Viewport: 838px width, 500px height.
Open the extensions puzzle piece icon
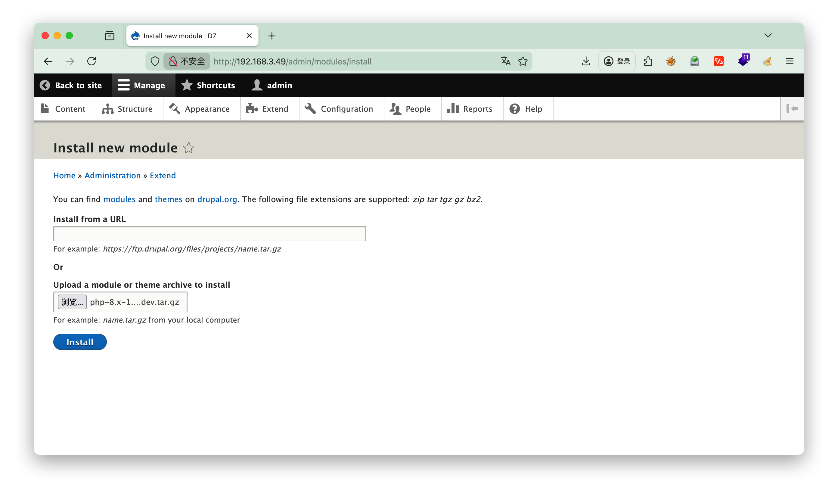648,61
